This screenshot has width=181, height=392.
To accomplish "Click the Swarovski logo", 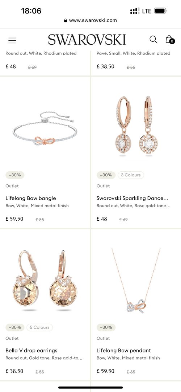I will click(x=87, y=40).
